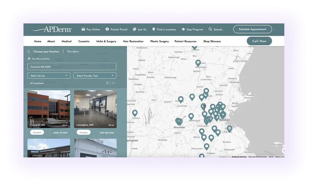313x186 pixels.
Task: Switch to split panel view icon
Action: (x=107, y=83)
